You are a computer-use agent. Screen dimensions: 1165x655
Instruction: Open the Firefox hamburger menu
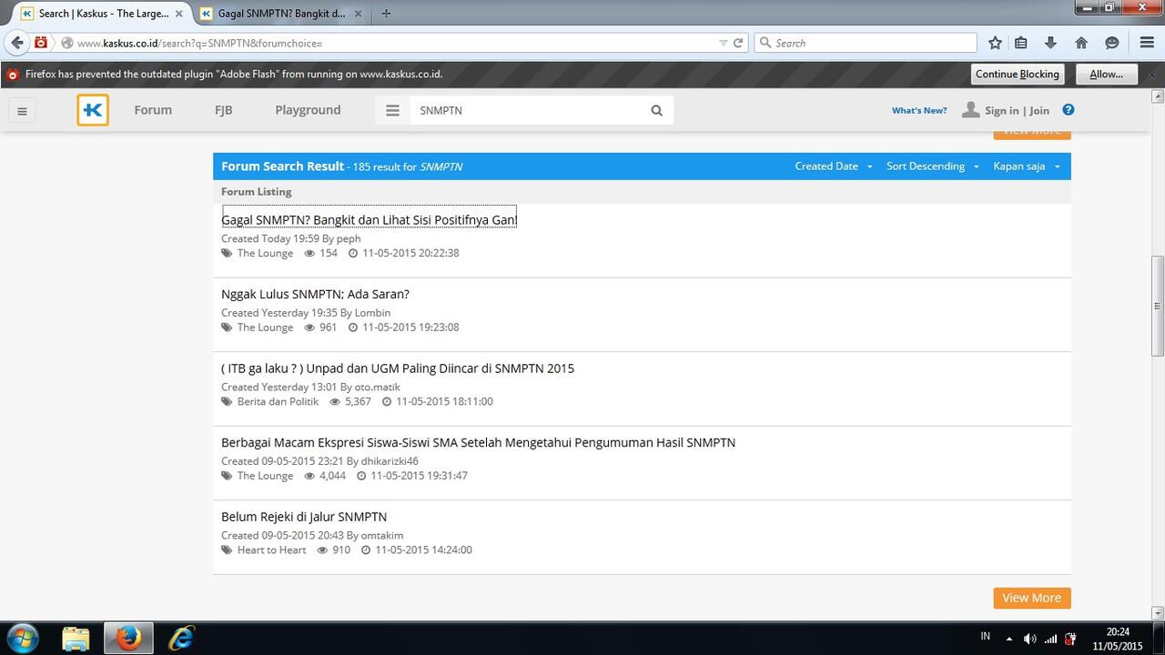(1147, 43)
